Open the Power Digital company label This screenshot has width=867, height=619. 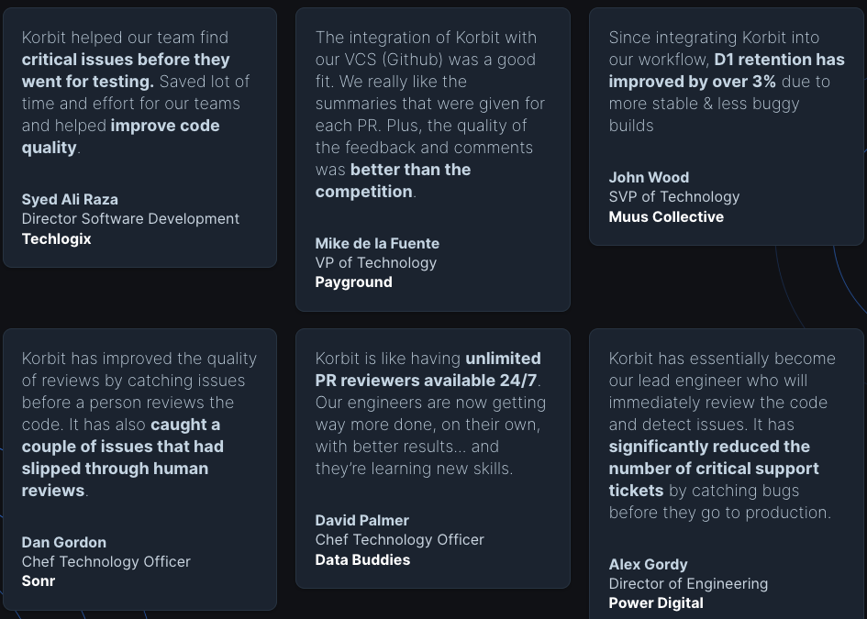pos(656,602)
